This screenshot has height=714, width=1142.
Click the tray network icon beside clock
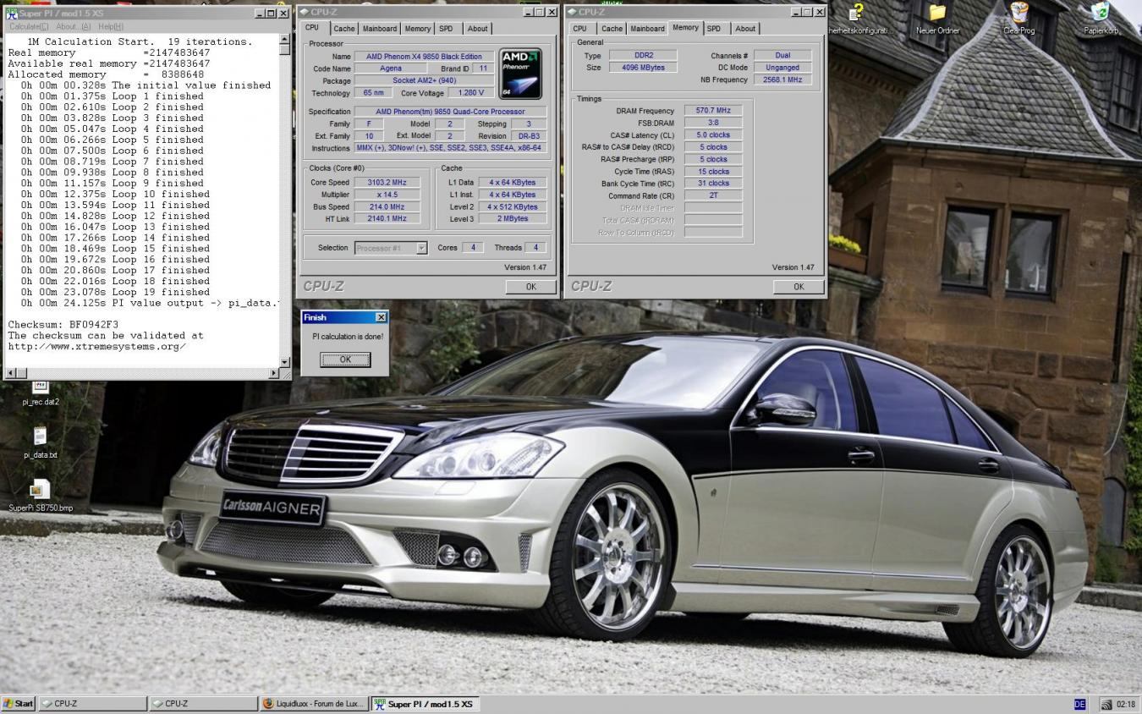point(1106,704)
